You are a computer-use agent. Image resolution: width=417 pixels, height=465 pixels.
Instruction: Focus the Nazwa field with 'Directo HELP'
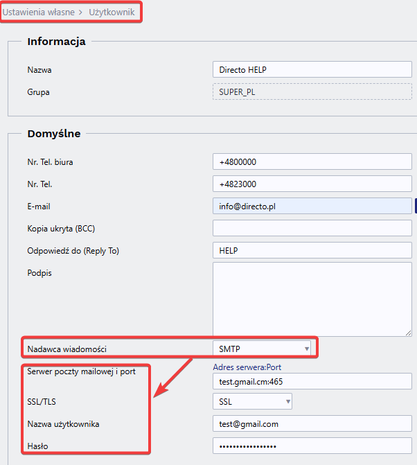[312, 70]
